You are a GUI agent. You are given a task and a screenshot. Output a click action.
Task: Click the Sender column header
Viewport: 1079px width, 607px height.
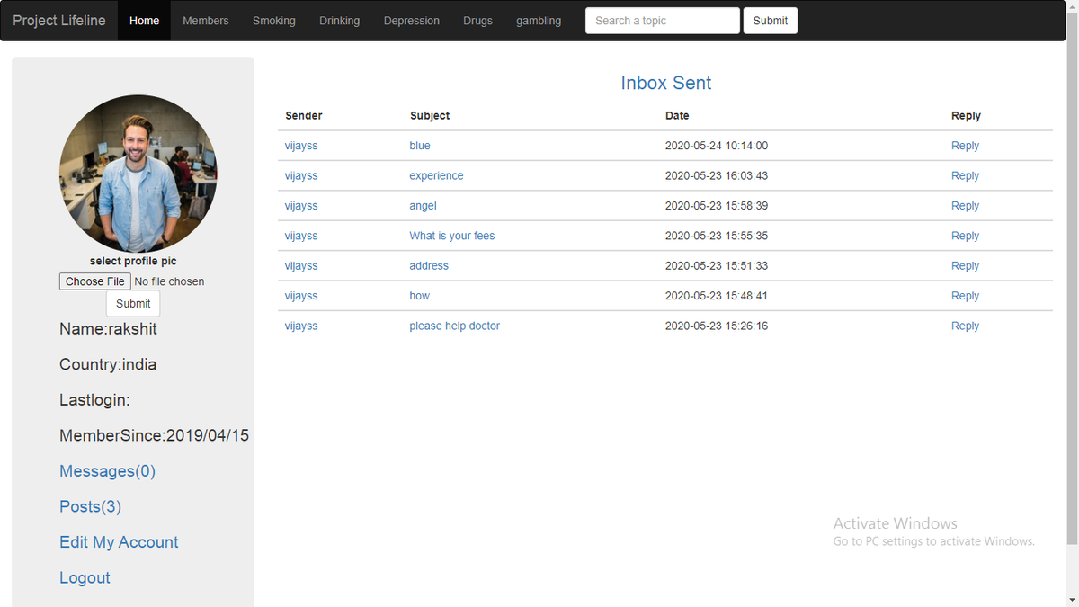tap(304, 116)
